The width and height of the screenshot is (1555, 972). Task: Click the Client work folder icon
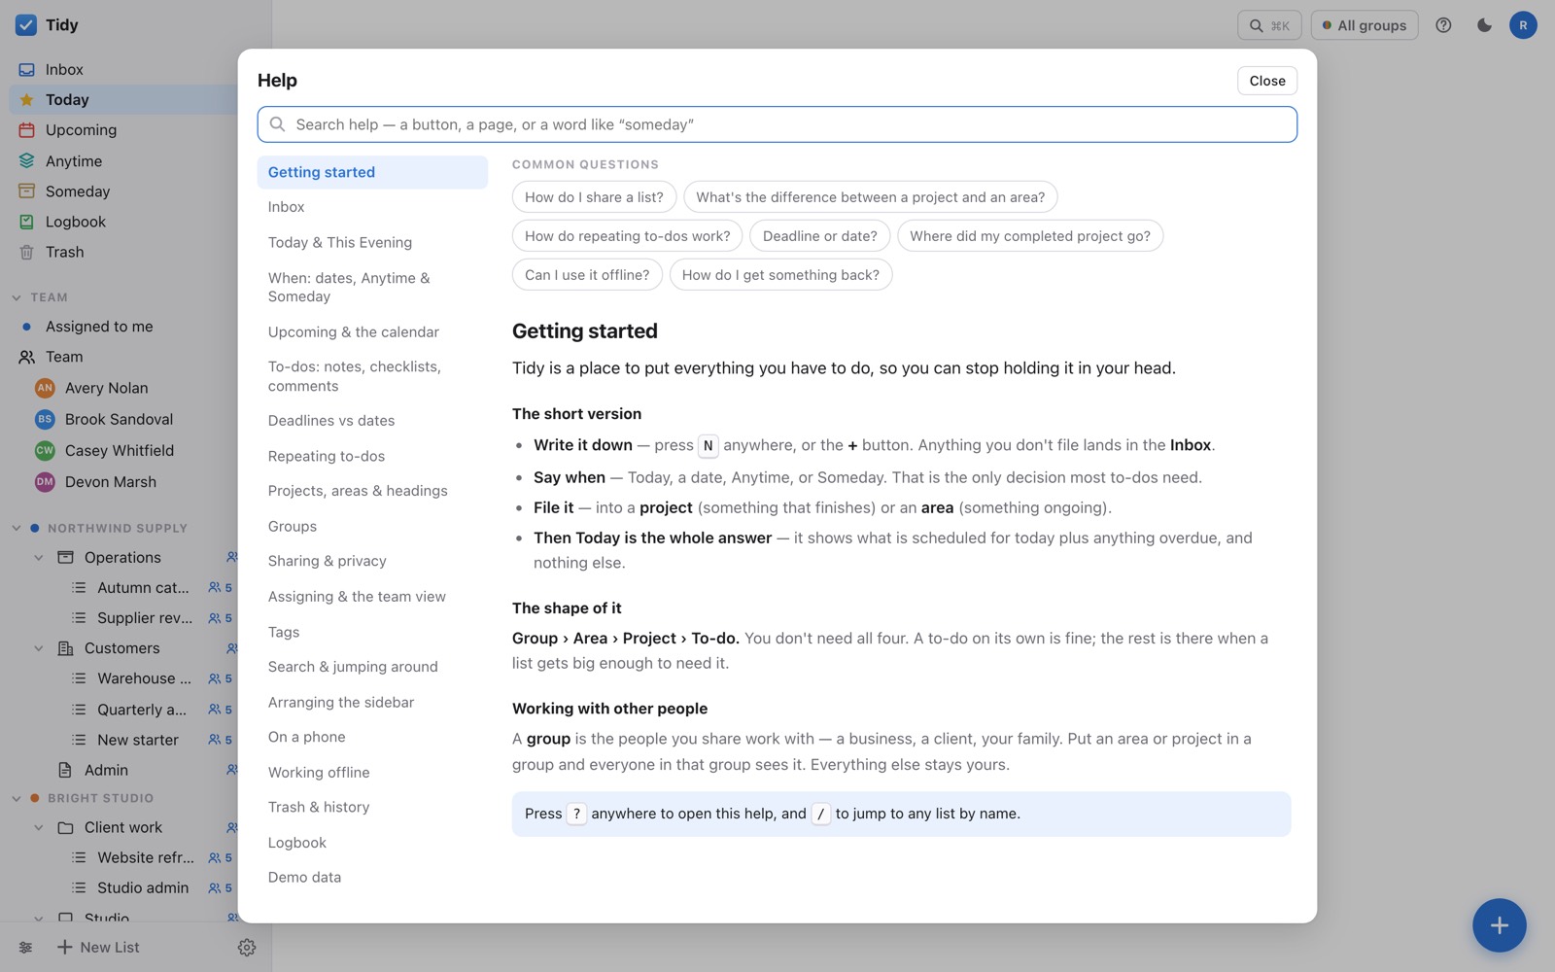(x=65, y=827)
